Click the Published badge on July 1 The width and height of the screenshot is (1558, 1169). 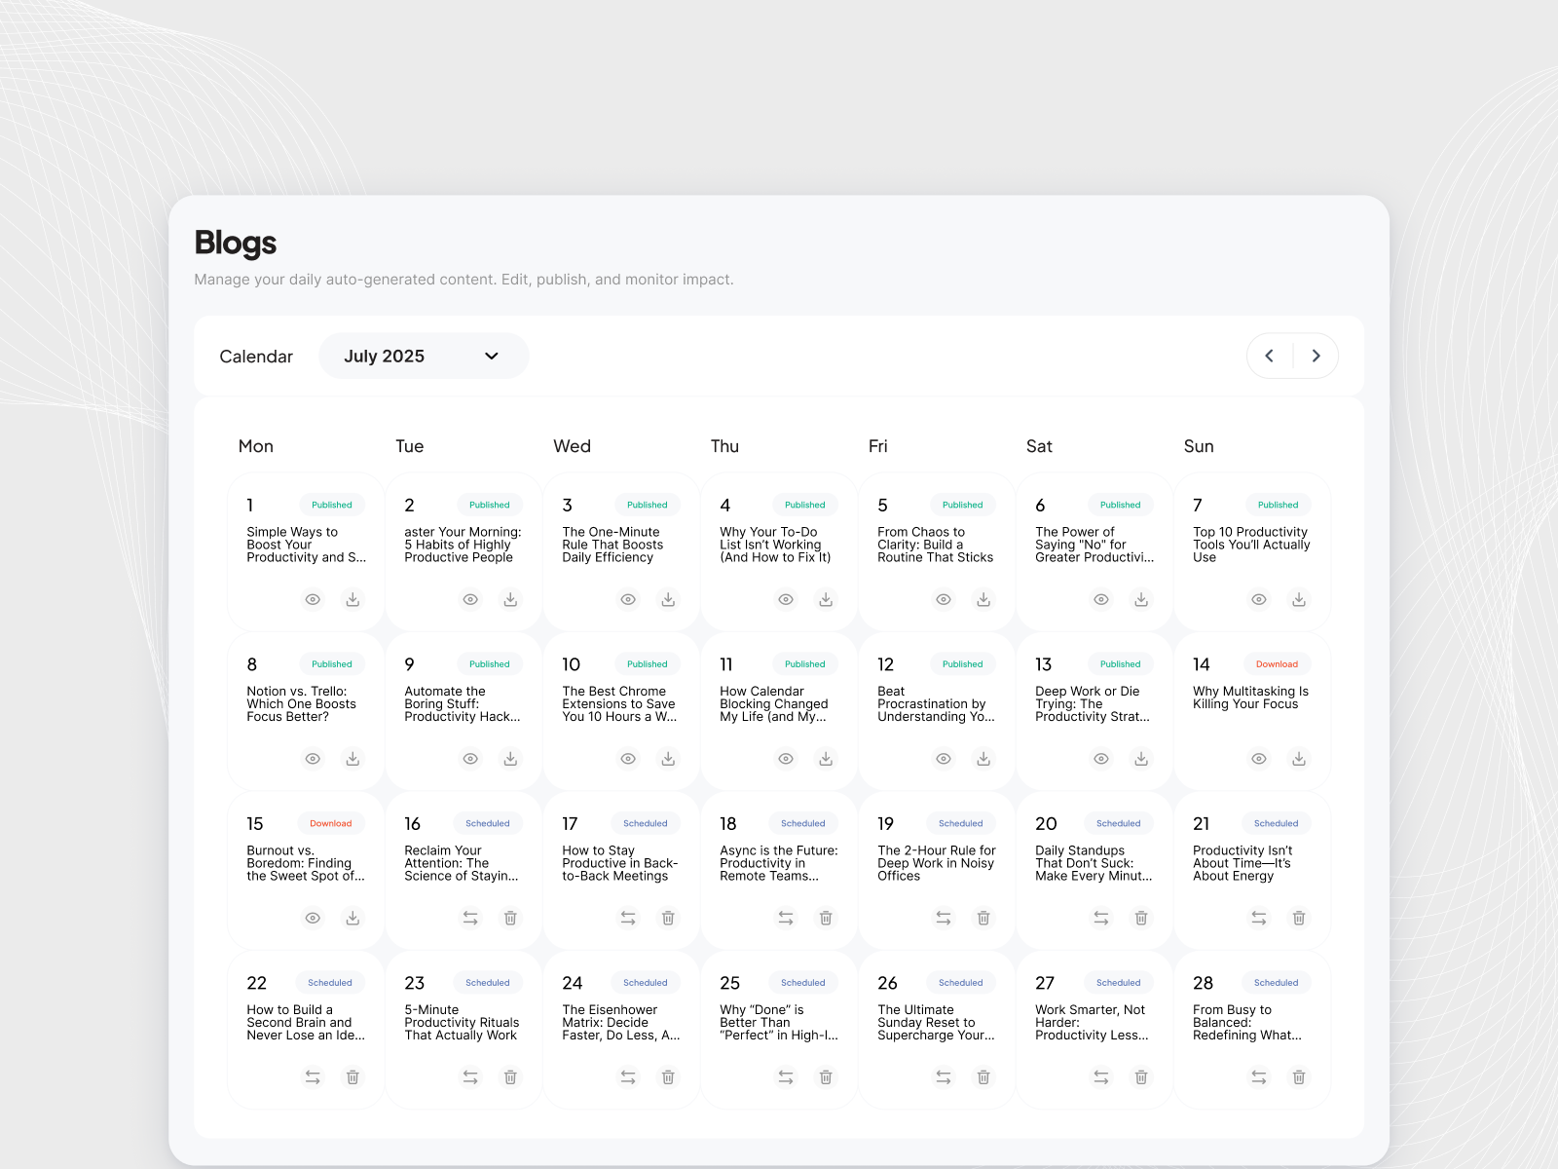[331, 505]
